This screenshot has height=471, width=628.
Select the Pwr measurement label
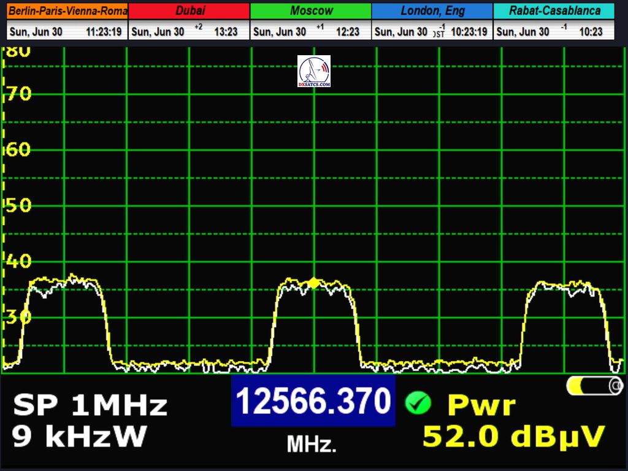coord(481,405)
